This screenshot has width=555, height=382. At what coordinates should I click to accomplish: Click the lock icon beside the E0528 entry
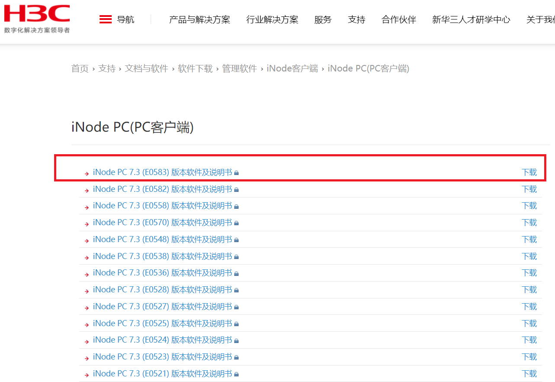236,290
